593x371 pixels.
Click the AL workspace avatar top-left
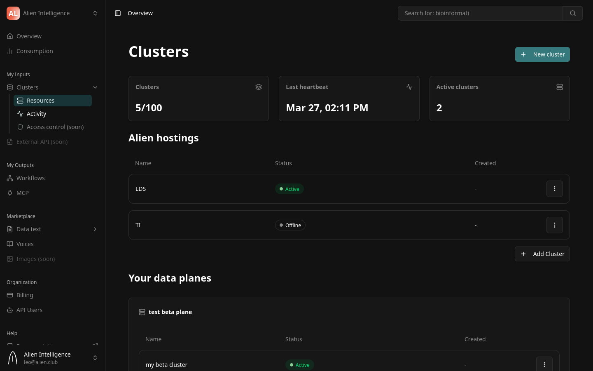[x=13, y=13]
